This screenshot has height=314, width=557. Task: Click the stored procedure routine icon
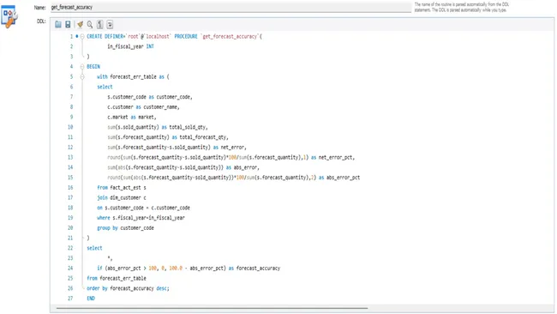(9, 16)
